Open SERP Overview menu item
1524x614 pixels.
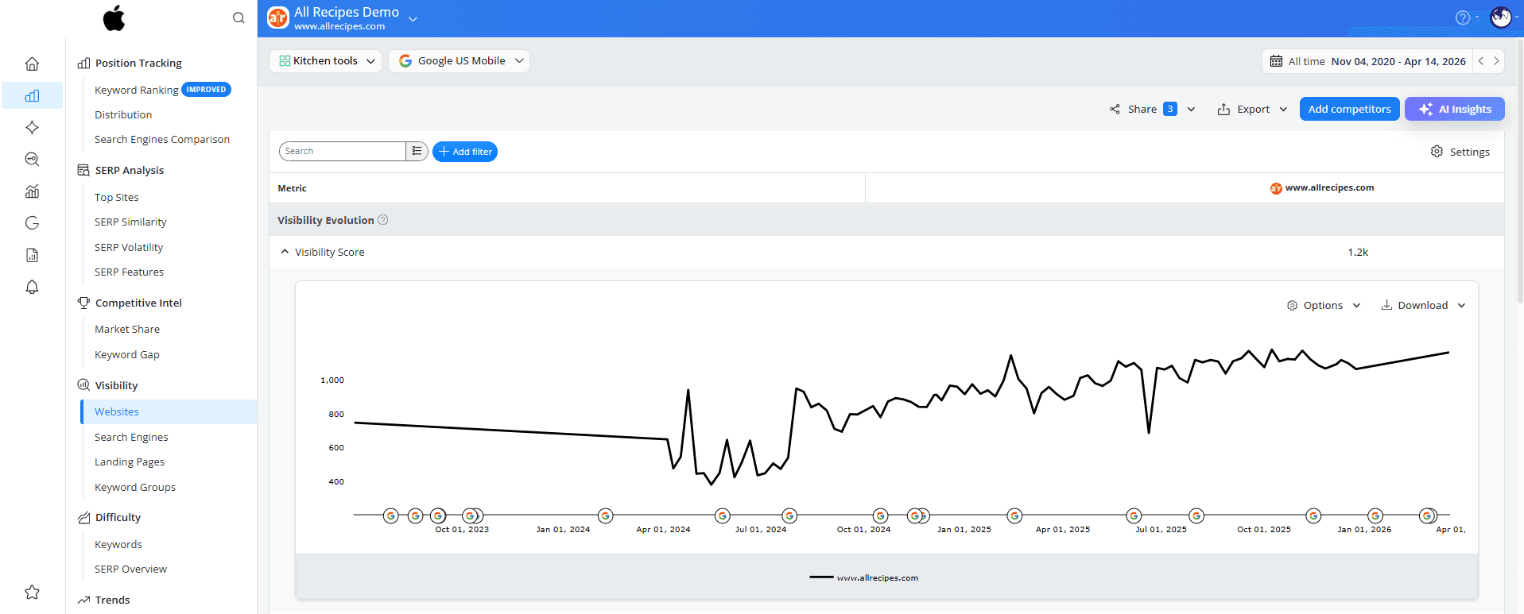(130, 569)
